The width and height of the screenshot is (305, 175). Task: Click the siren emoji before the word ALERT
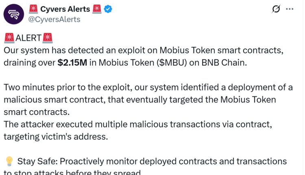[x=9, y=39]
